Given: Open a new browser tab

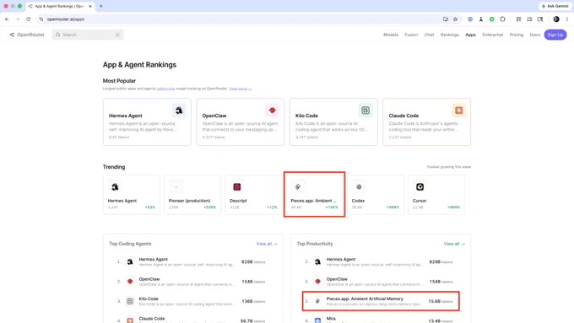Looking at the screenshot, I should [101, 6].
